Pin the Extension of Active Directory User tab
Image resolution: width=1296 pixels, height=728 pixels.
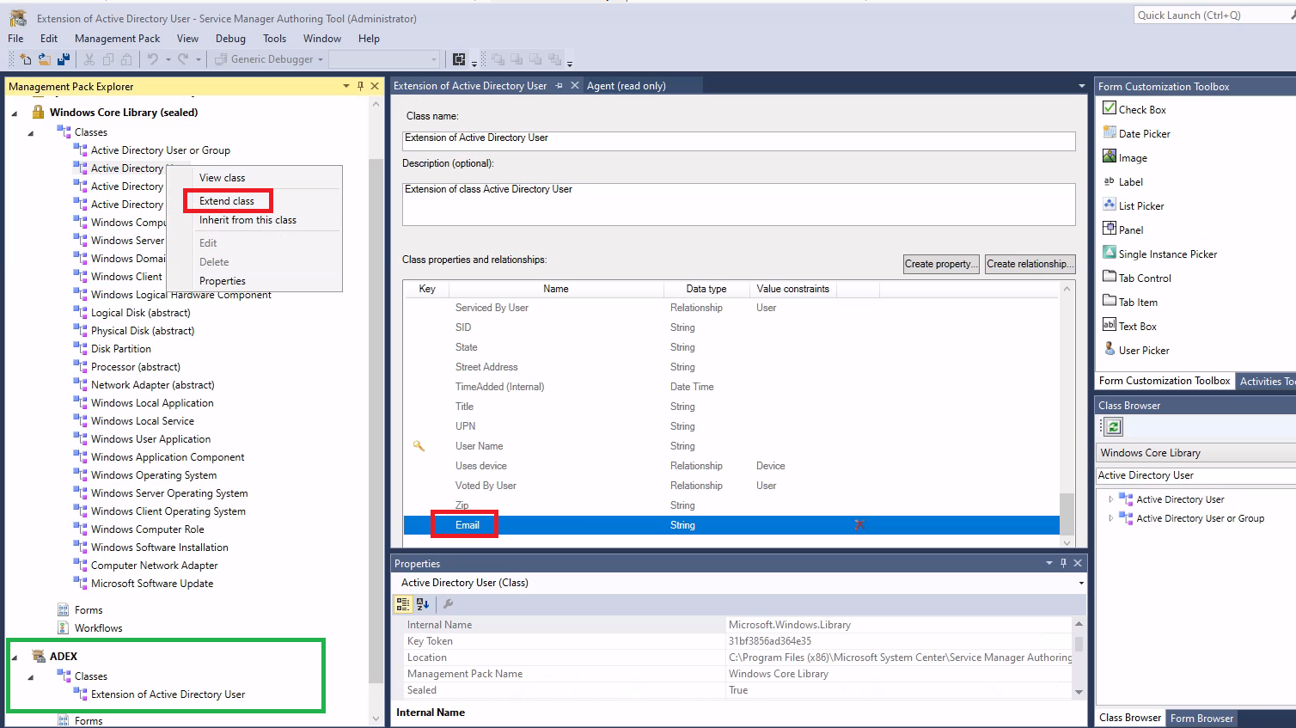(x=559, y=86)
